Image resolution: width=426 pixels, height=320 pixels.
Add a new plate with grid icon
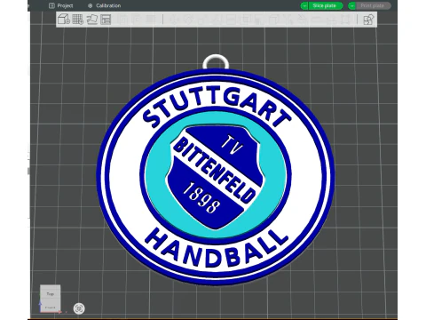tap(78, 20)
